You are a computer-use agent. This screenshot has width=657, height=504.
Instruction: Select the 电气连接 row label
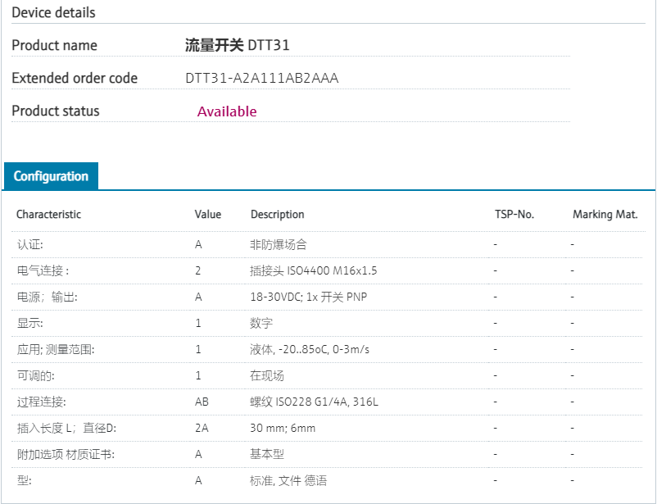(x=43, y=270)
